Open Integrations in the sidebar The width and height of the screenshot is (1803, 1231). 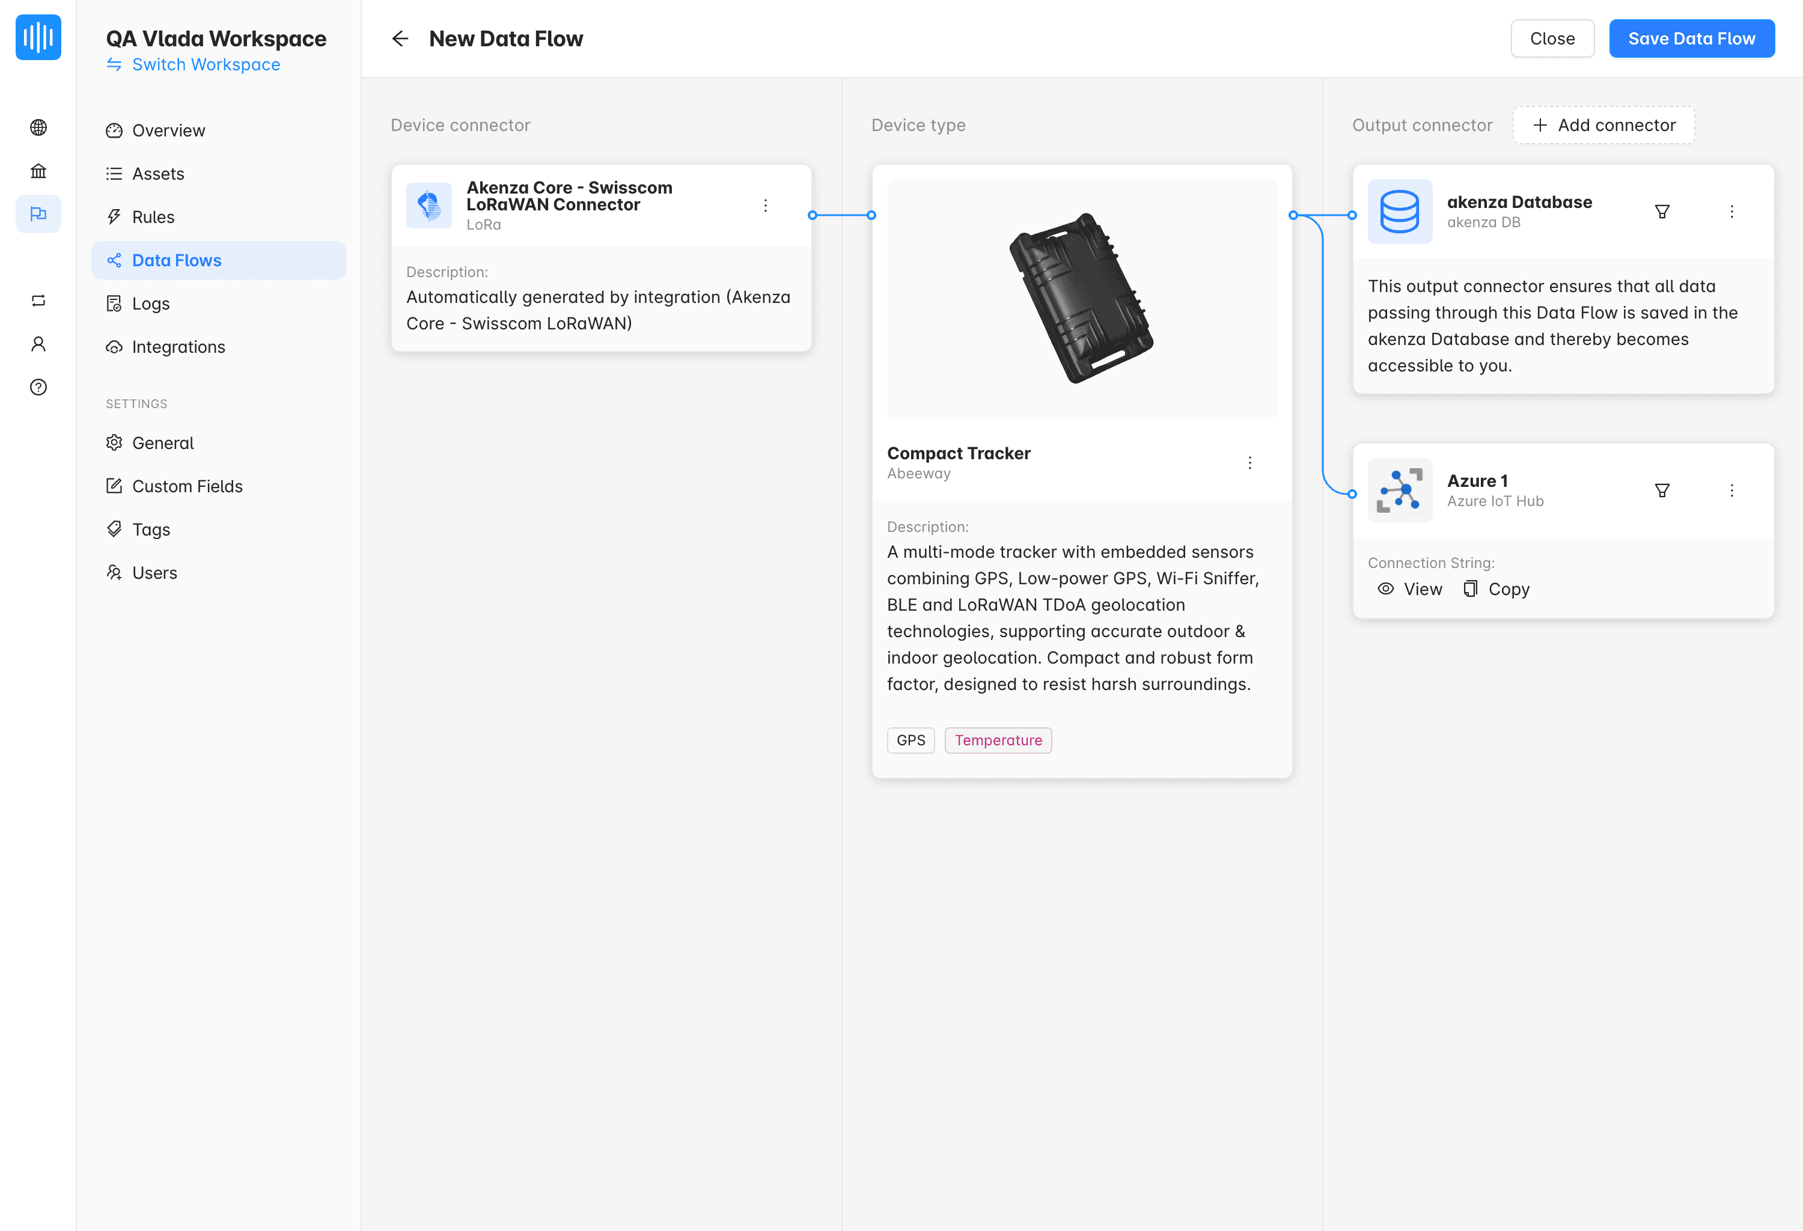[x=178, y=347]
